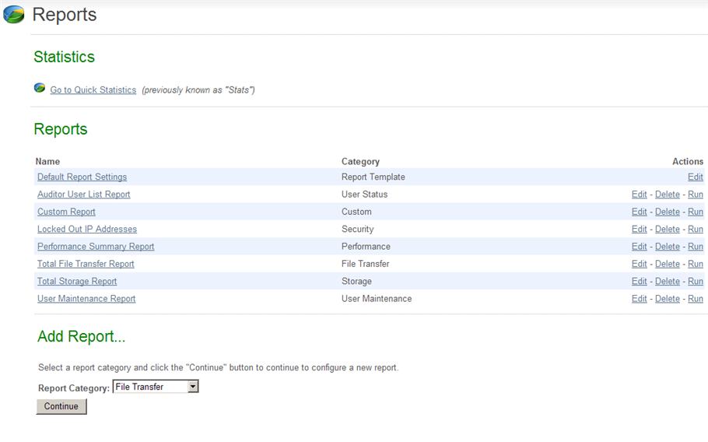
Task: Delete the Custom Report entry
Action: [x=667, y=212]
